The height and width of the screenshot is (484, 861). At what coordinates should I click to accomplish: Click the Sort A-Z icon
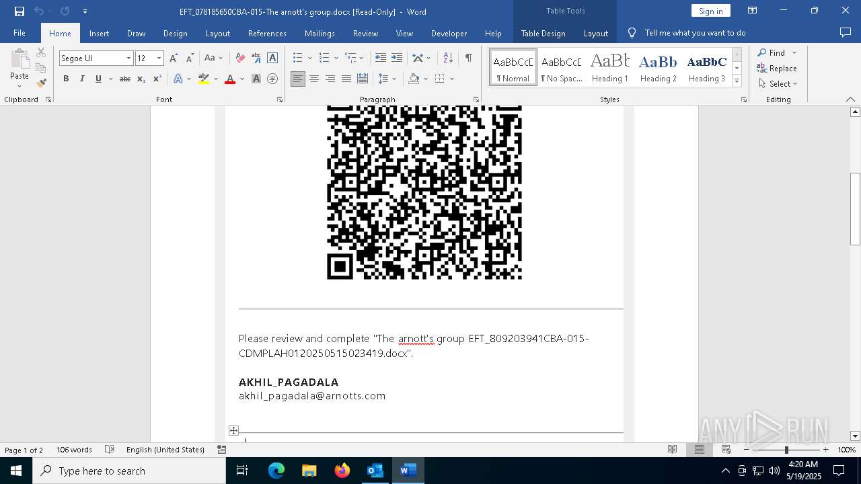coord(449,58)
